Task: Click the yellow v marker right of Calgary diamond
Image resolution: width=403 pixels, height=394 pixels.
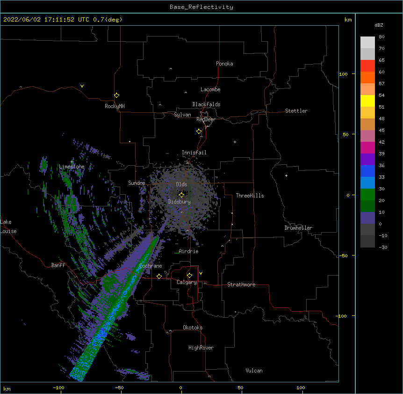Action: (201, 273)
